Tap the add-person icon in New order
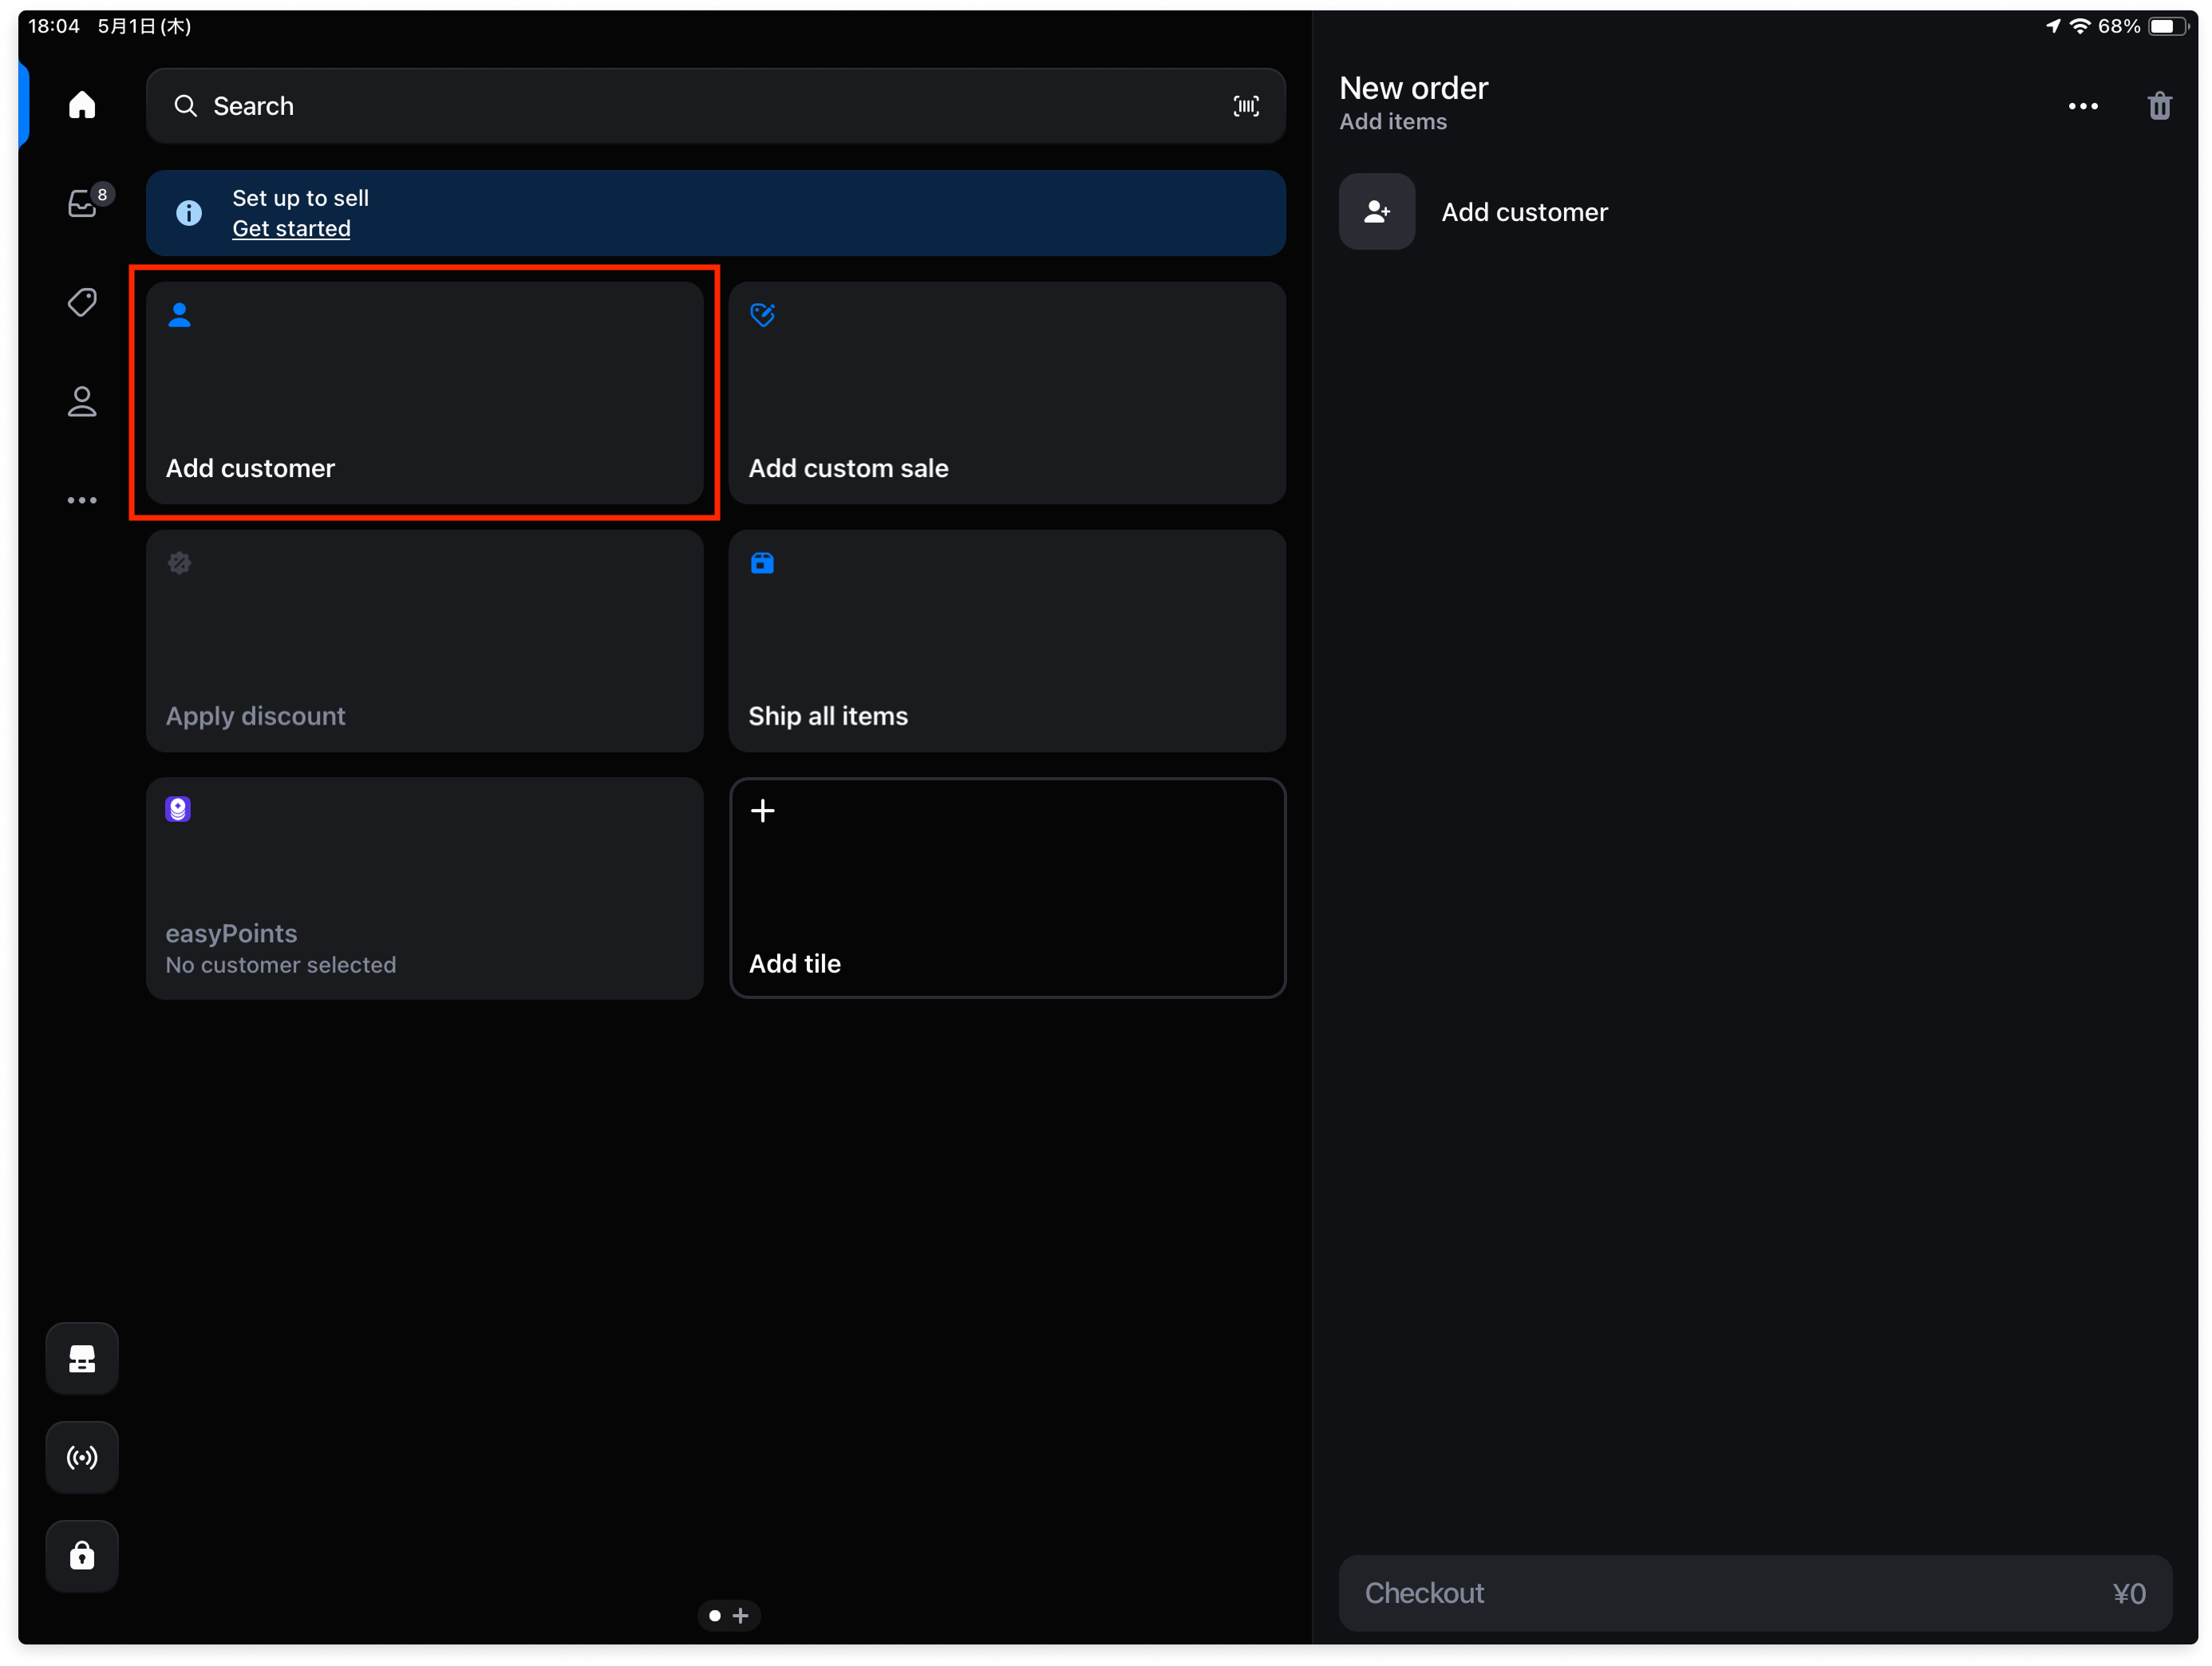 (x=1377, y=212)
